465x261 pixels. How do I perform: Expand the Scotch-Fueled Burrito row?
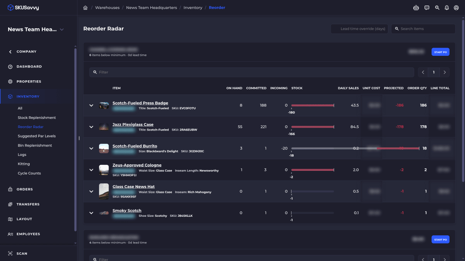tap(91, 149)
